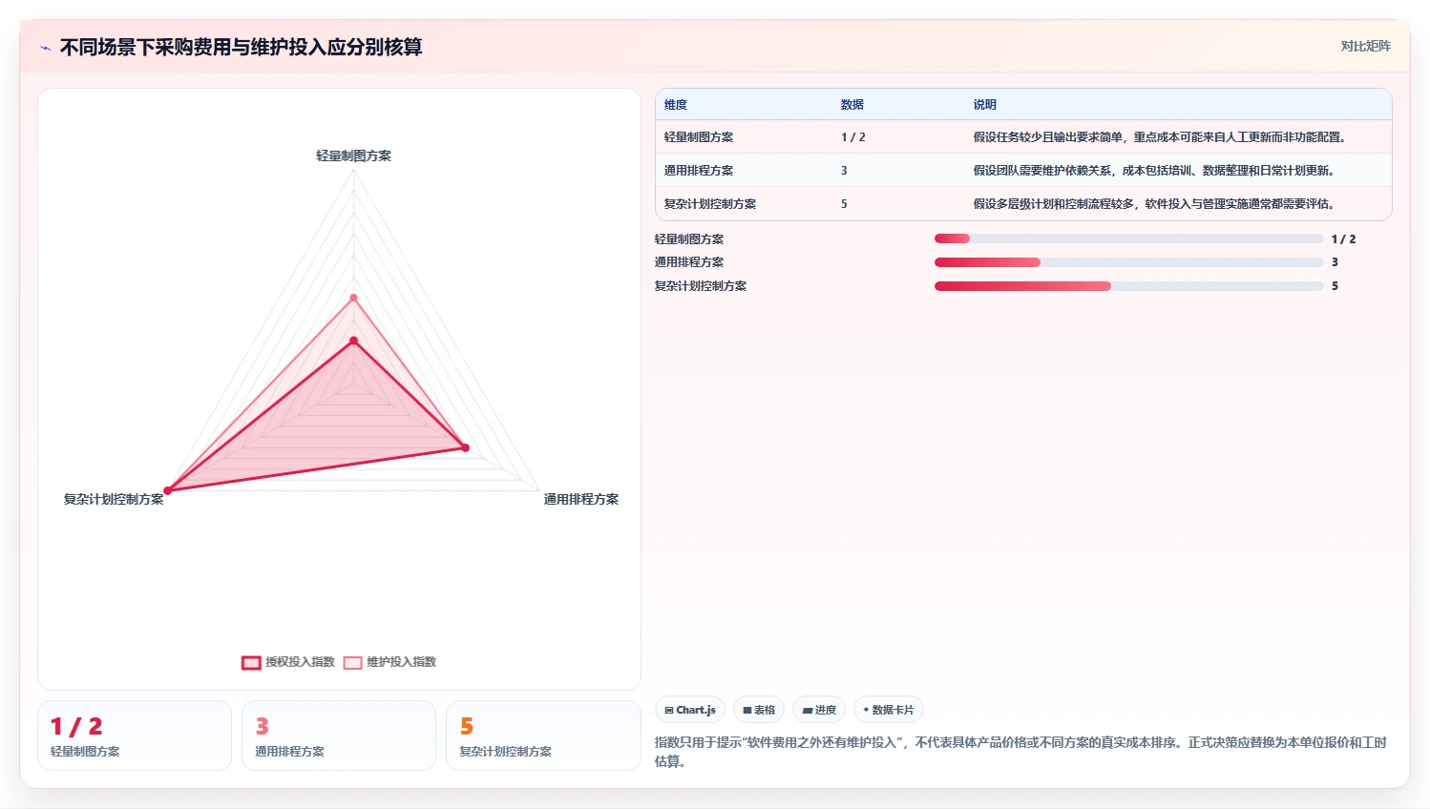
Task: Click the page title 不同场景下采购费用与维护投入应分别核算
Action: tap(241, 47)
